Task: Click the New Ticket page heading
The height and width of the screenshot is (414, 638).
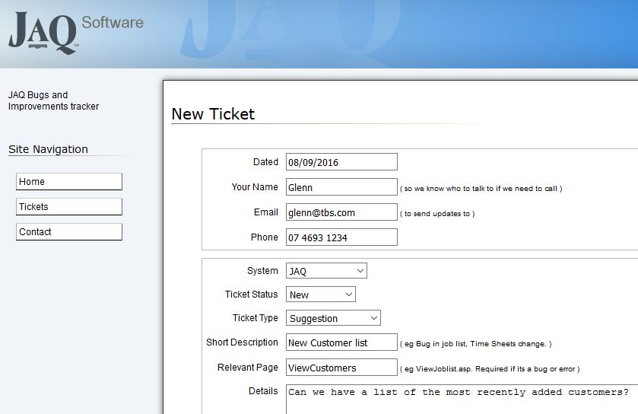Action: click(x=213, y=114)
